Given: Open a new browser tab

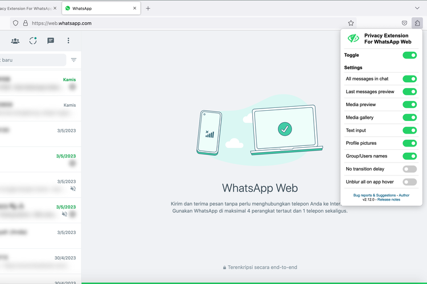Looking at the screenshot, I should tap(148, 9).
